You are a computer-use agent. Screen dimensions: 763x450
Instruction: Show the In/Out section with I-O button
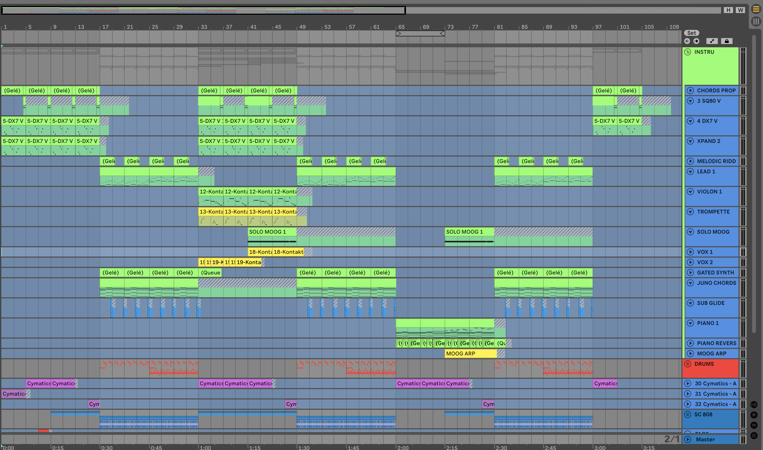(x=754, y=405)
